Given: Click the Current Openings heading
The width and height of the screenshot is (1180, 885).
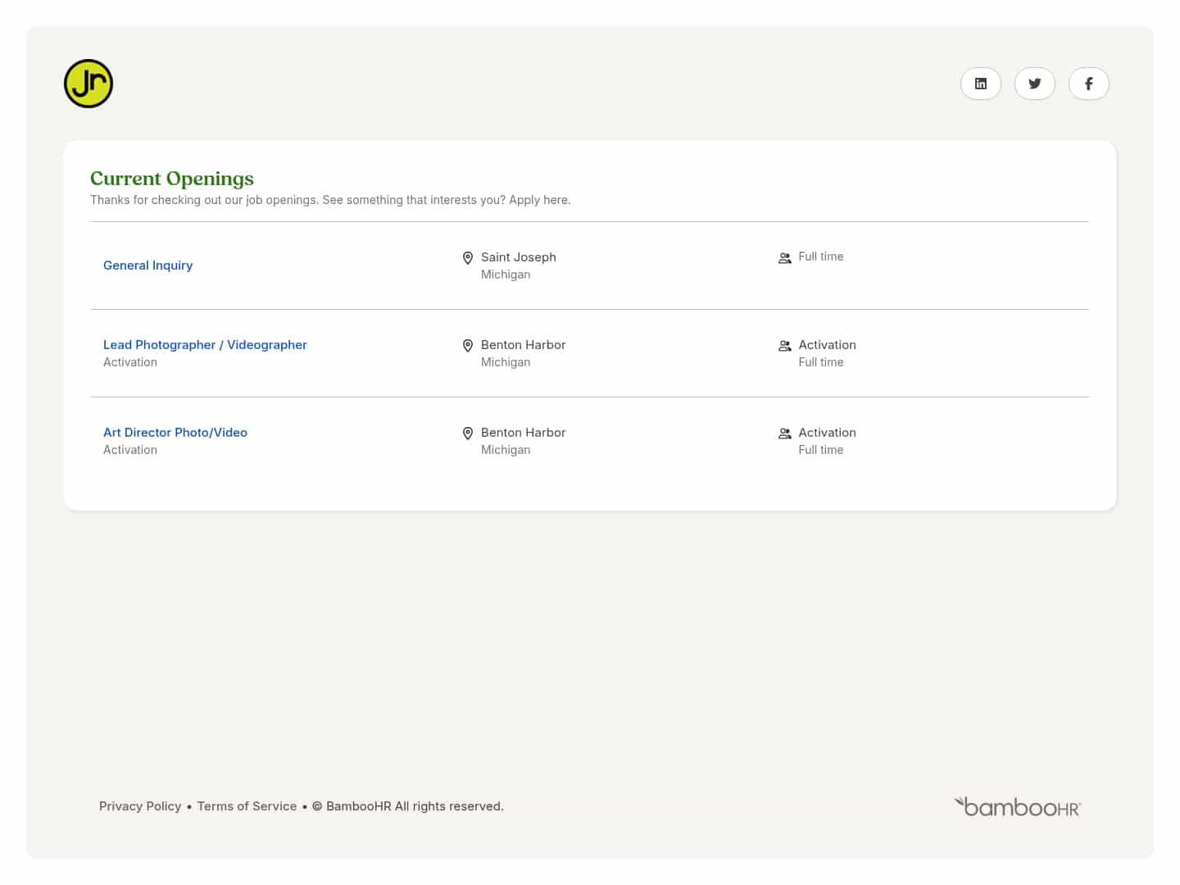Looking at the screenshot, I should [x=172, y=179].
